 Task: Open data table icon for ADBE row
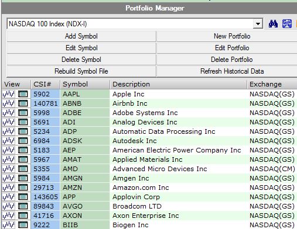click(x=23, y=113)
